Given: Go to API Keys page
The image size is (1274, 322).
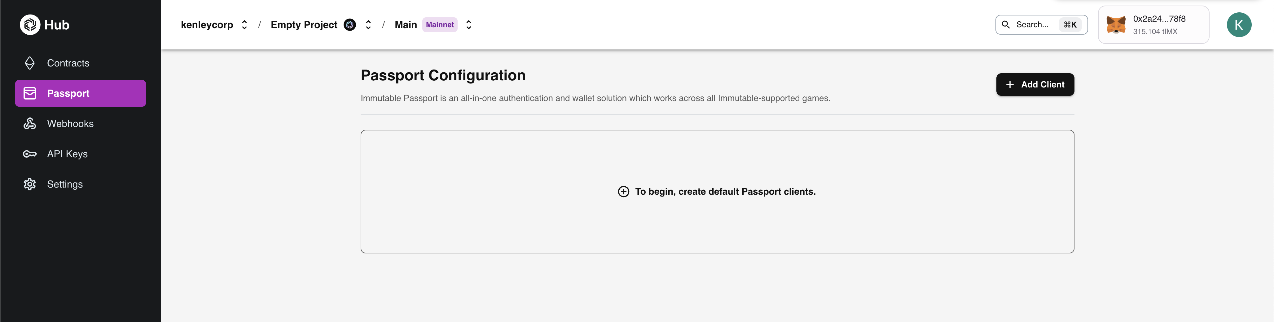Looking at the screenshot, I should [67, 154].
